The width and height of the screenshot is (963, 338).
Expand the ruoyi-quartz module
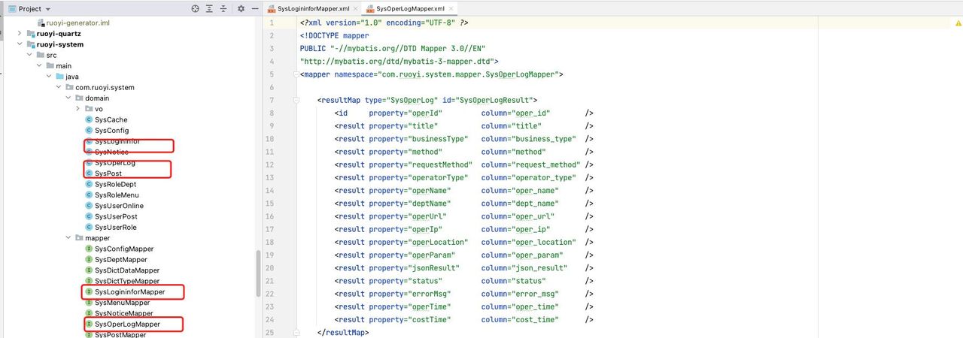[20, 34]
